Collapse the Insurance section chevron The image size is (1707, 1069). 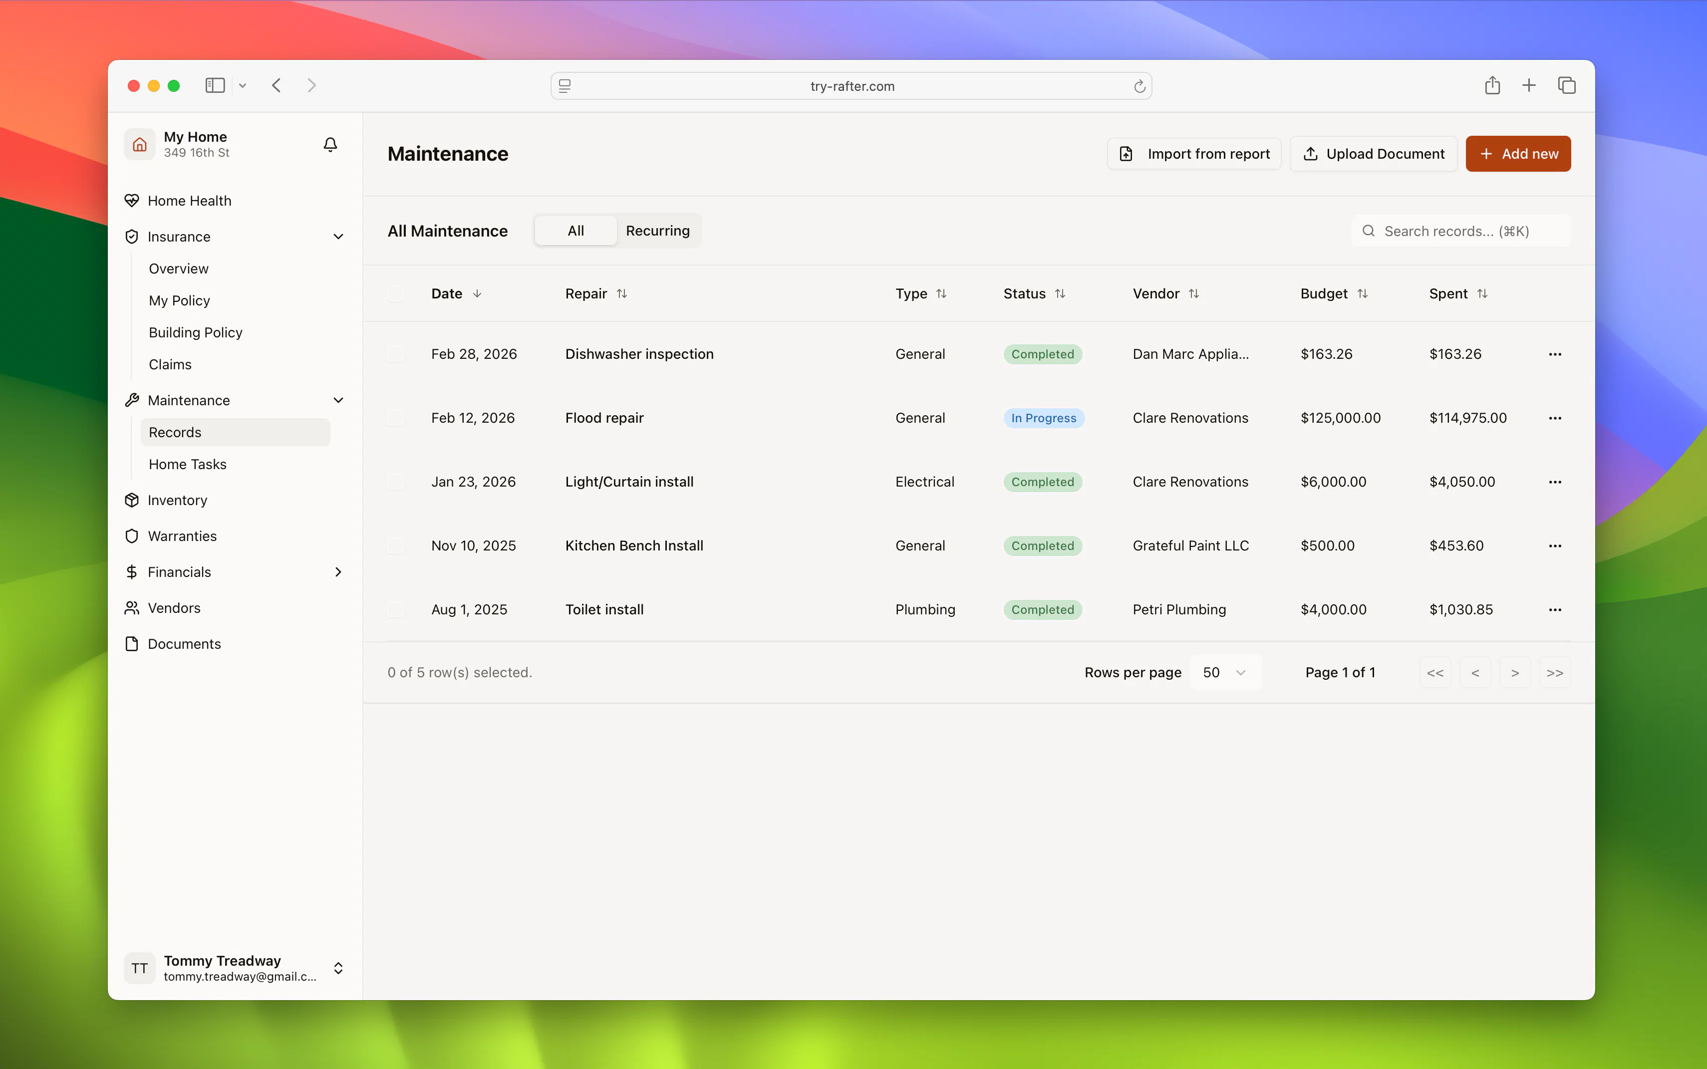tap(338, 237)
